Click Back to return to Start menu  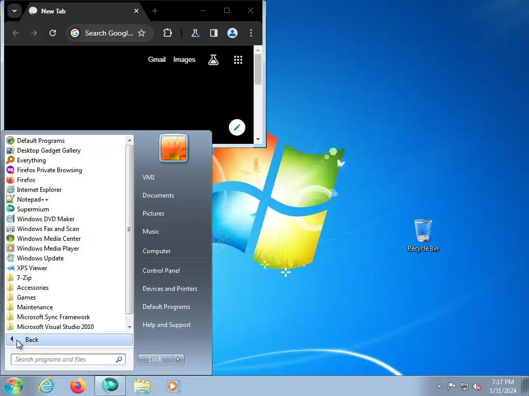(69, 340)
